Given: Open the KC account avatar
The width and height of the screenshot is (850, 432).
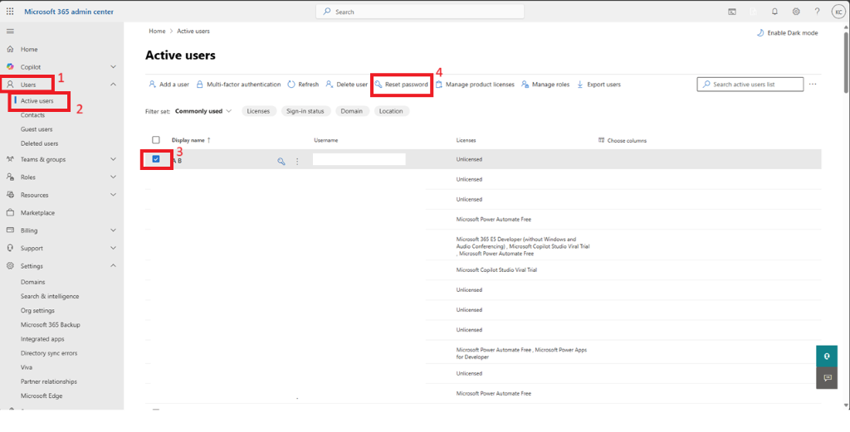Looking at the screenshot, I should (838, 12).
